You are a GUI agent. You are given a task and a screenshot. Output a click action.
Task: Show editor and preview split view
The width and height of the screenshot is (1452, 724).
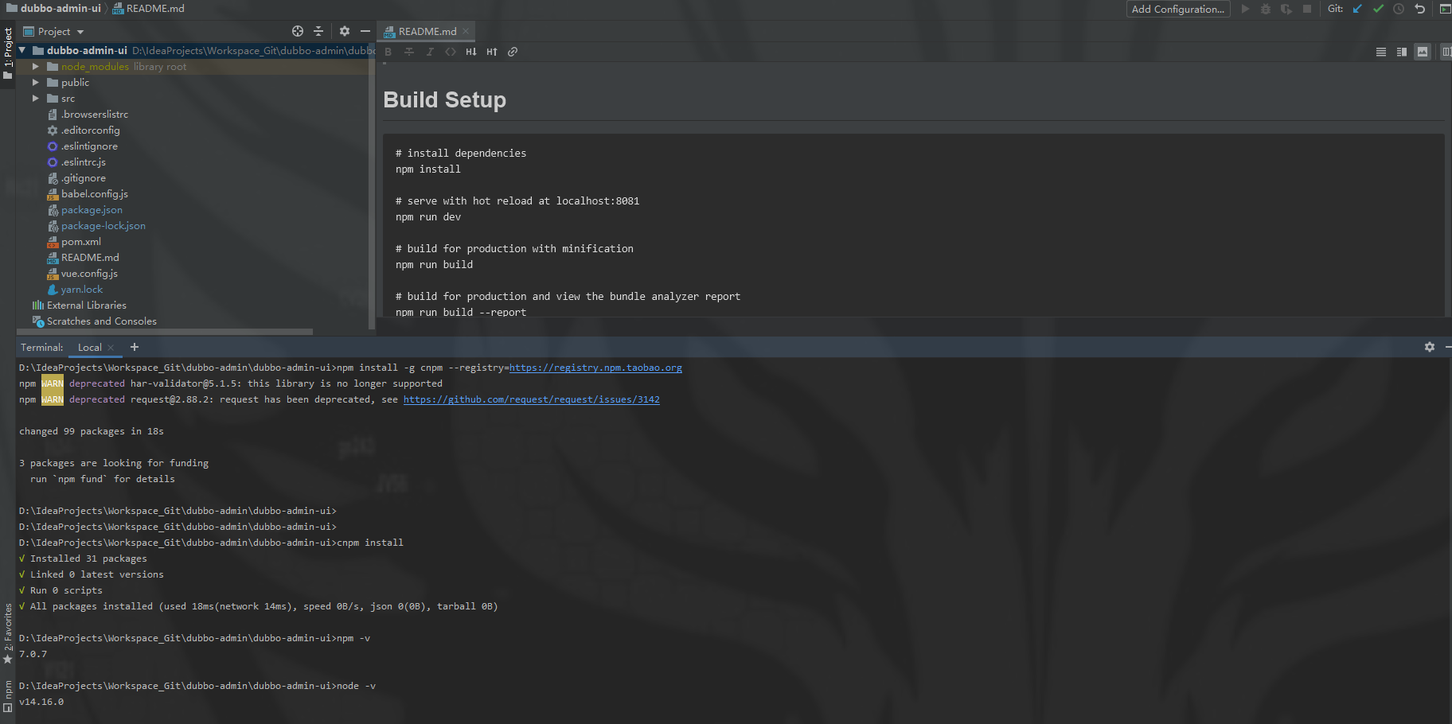(x=1402, y=52)
